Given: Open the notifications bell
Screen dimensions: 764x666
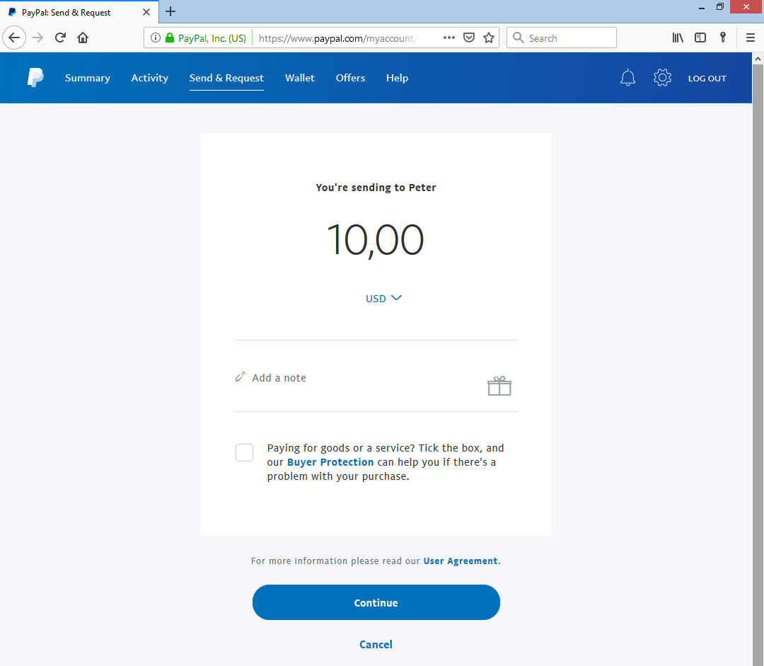Looking at the screenshot, I should coord(627,78).
